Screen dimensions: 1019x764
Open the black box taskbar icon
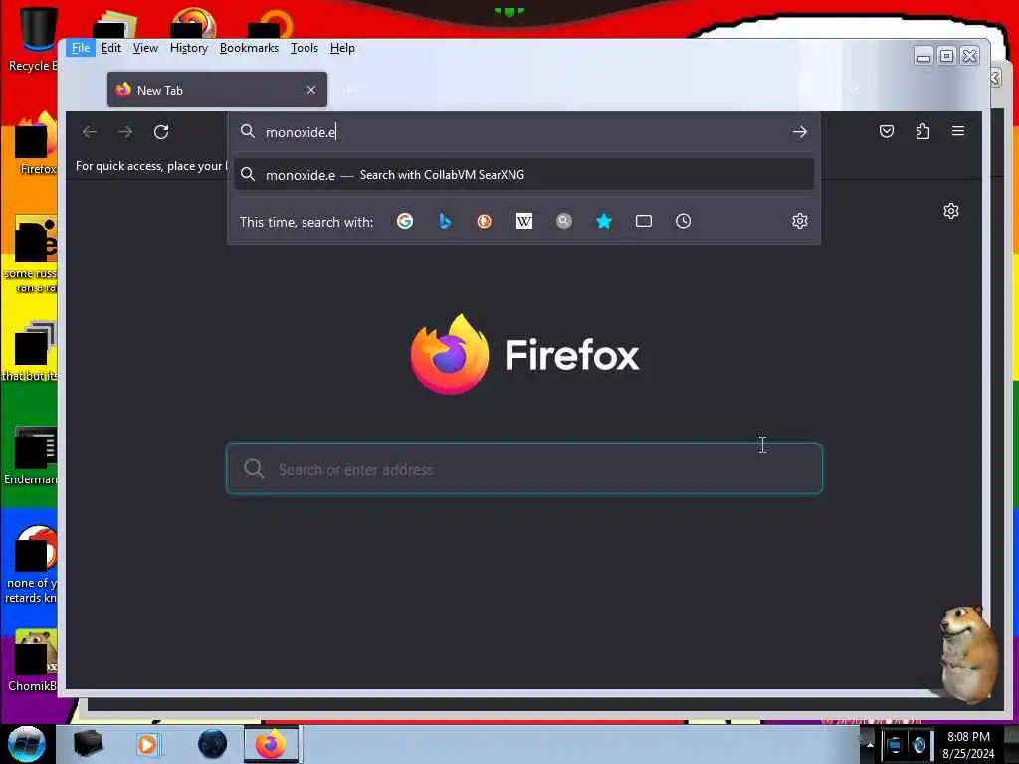(x=88, y=744)
